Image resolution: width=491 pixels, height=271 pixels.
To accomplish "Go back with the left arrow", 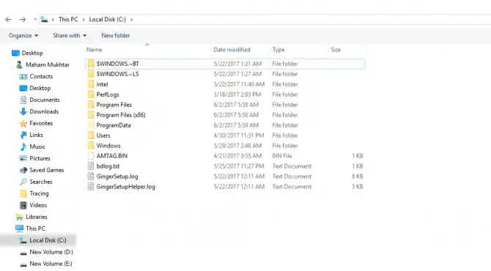I will 8,19.
